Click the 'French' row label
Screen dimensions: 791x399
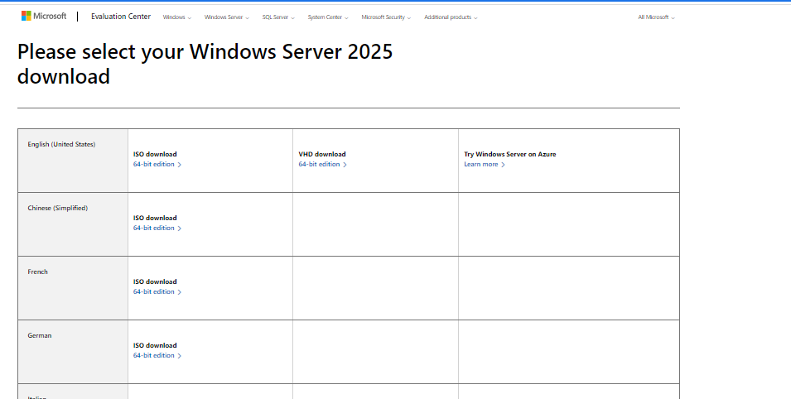(38, 272)
